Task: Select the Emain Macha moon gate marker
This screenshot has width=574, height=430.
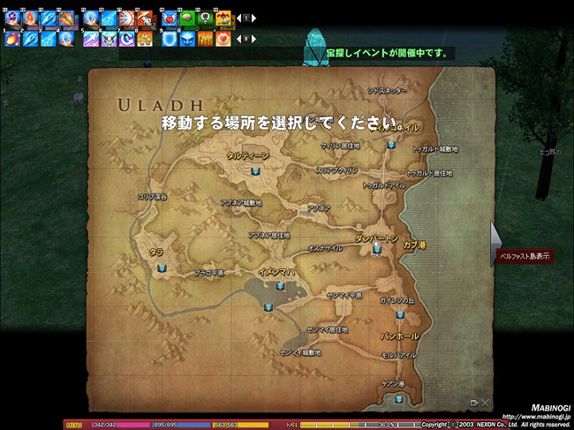Action: click(280, 286)
